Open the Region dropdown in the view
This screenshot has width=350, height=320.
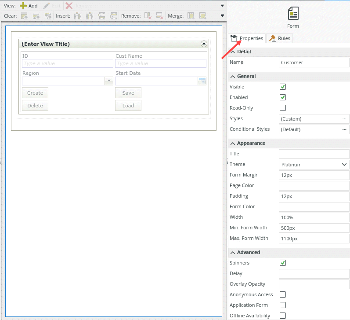(109, 81)
